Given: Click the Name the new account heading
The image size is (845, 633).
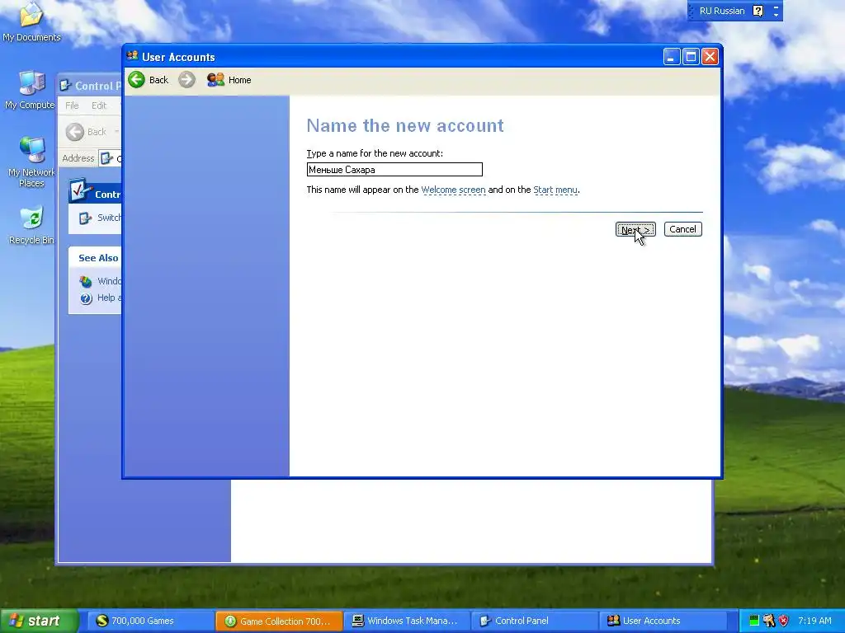Looking at the screenshot, I should click(x=405, y=125).
